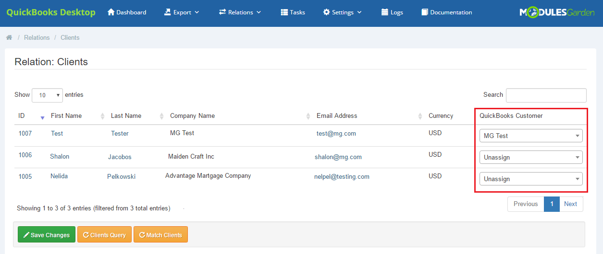Open the Logs page

coord(392,12)
